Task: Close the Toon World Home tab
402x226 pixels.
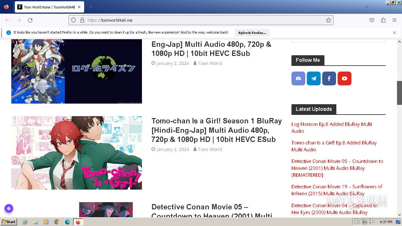Action: click(79, 7)
